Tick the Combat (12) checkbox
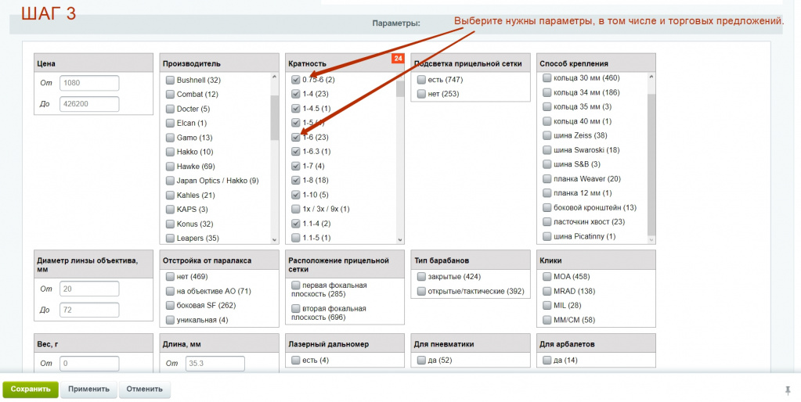801x402 pixels. [x=170, y=95]
